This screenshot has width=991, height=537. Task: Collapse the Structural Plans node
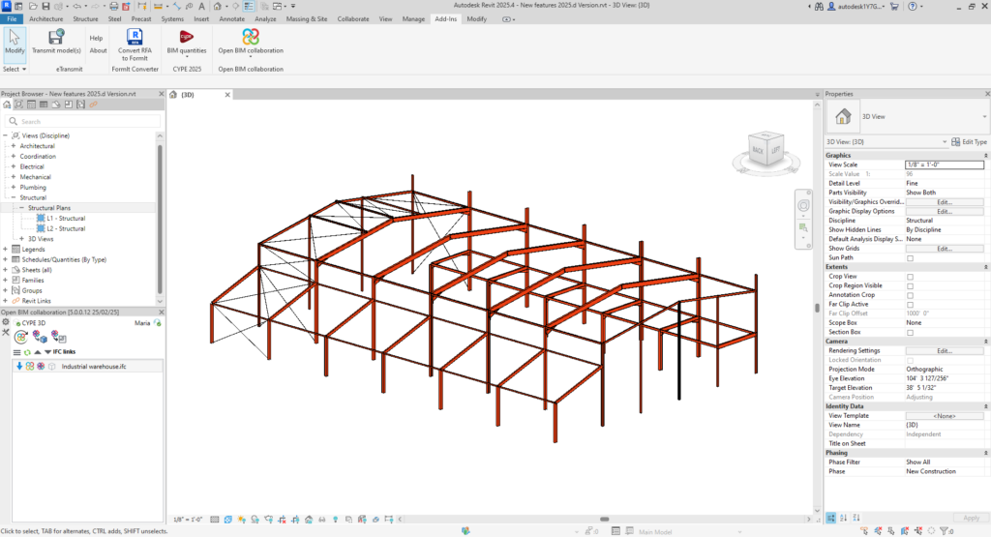coord(21,208)
